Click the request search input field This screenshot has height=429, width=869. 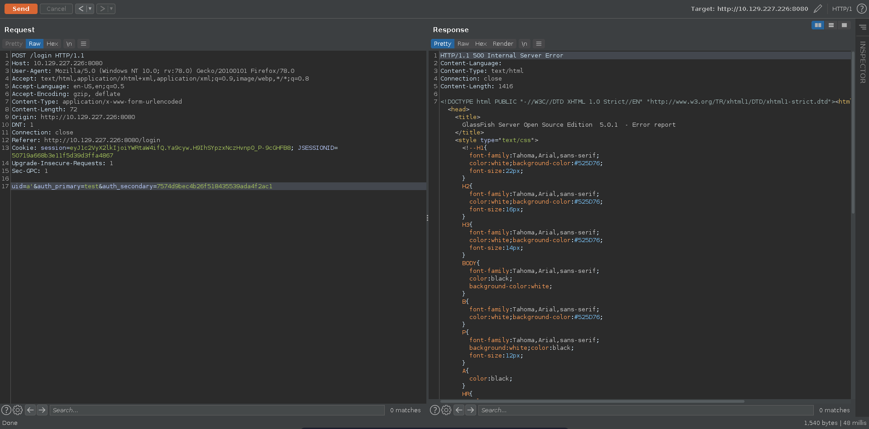point(217,410)
